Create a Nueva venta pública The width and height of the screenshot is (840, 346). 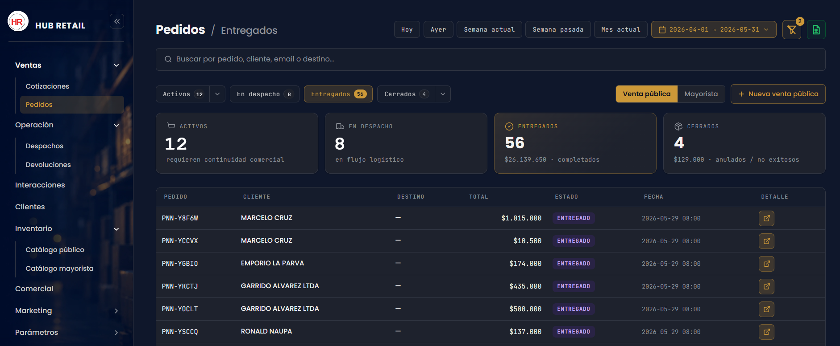[x=778, y=94]
